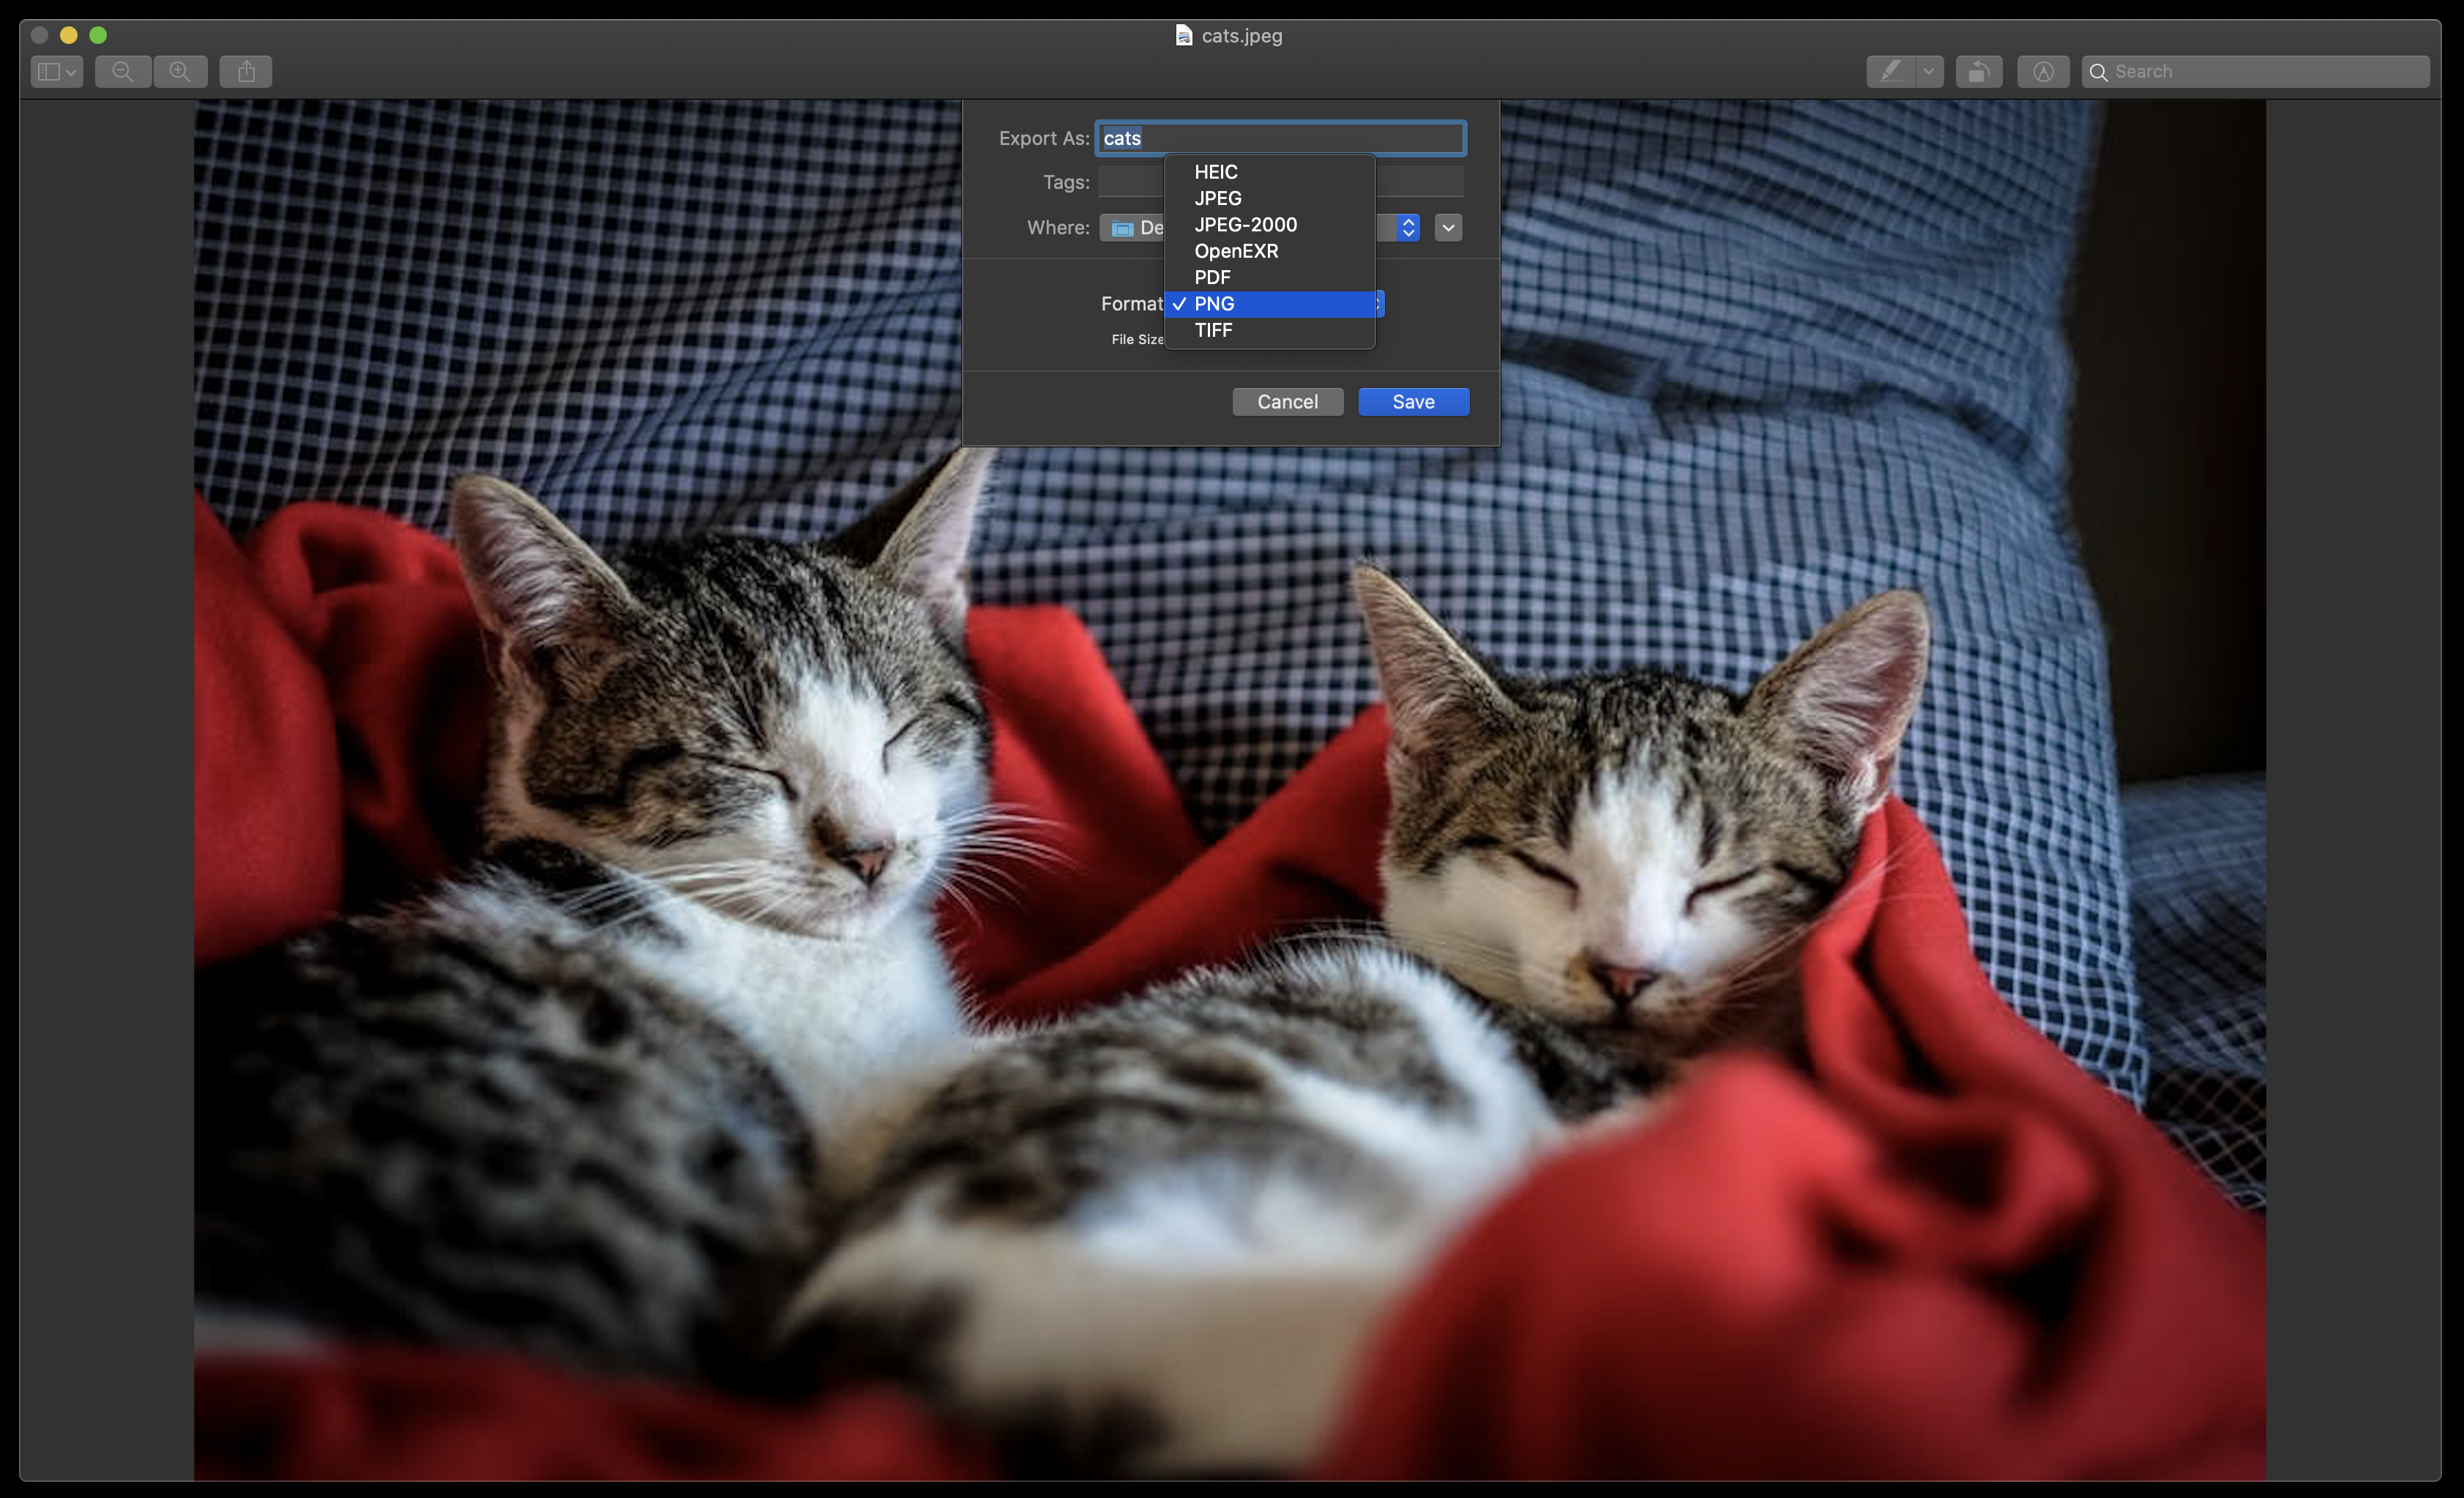Click the stepper down arrow for format

coord(1378,308)
